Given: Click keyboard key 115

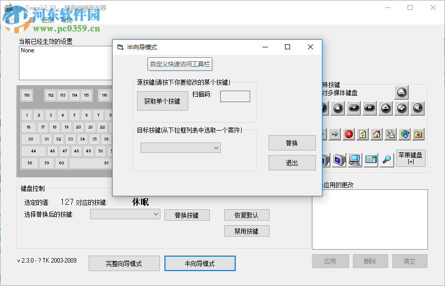Looking at the screenshot, I should coord(86,95).
